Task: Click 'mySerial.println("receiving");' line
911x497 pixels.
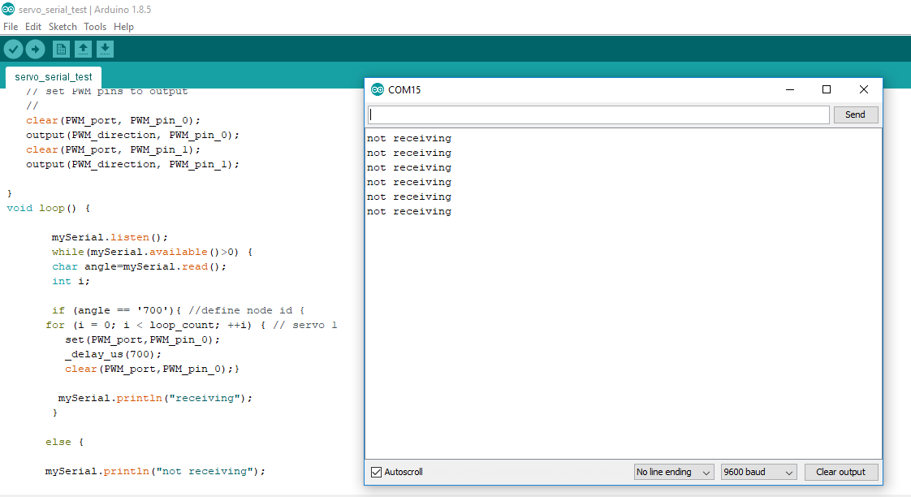Action: coord(155,398)
